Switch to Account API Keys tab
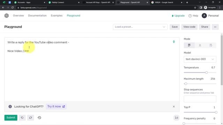Viewport: 223px width, 125px height. click(x=98, y=2)
